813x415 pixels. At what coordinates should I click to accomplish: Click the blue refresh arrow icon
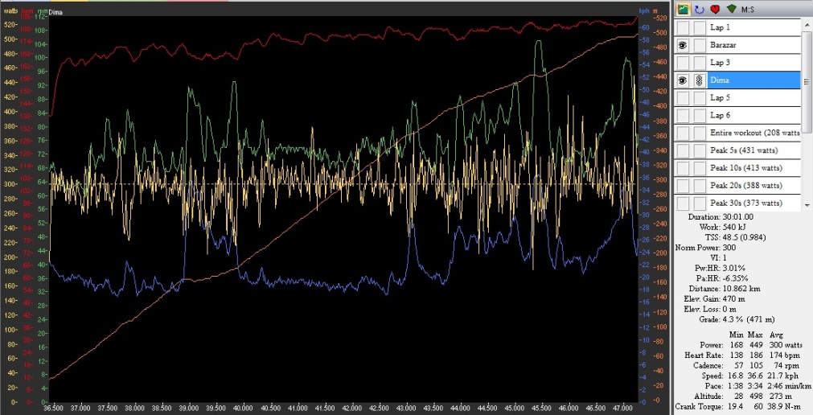[x=698, y=9]
